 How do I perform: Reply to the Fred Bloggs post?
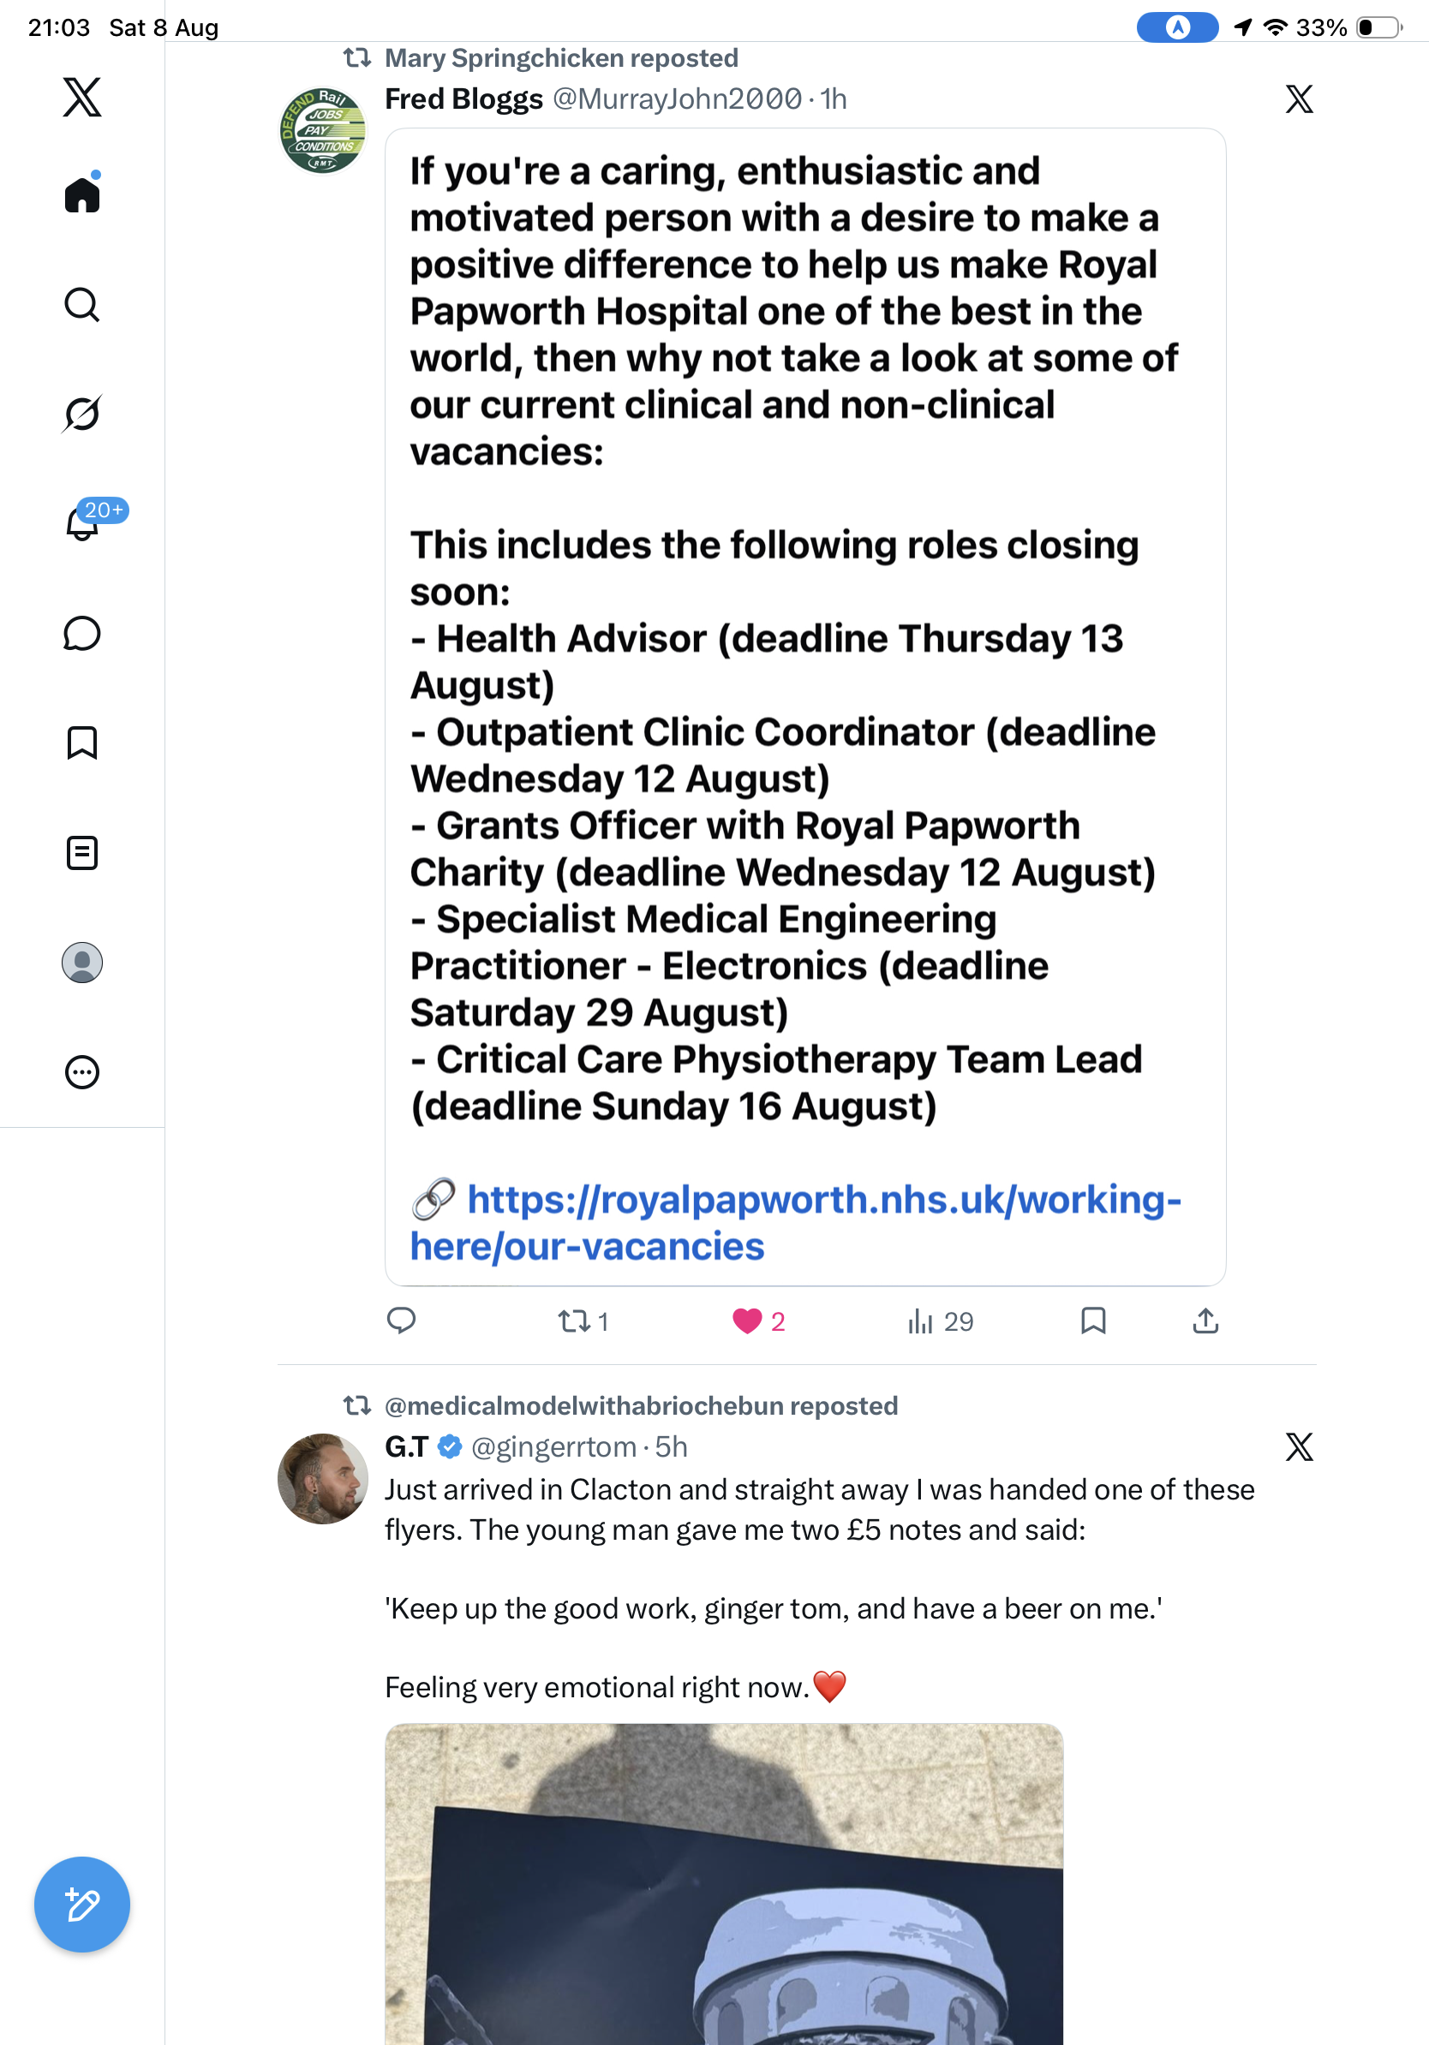coord(401,1320)
